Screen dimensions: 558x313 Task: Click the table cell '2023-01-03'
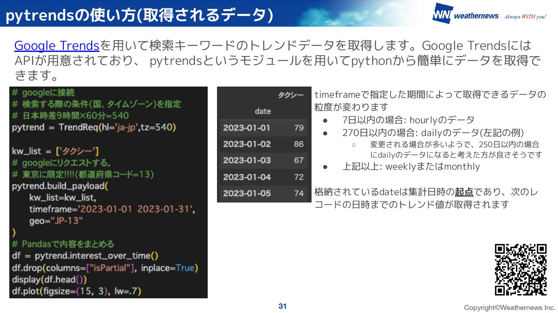tap(246, 160)
